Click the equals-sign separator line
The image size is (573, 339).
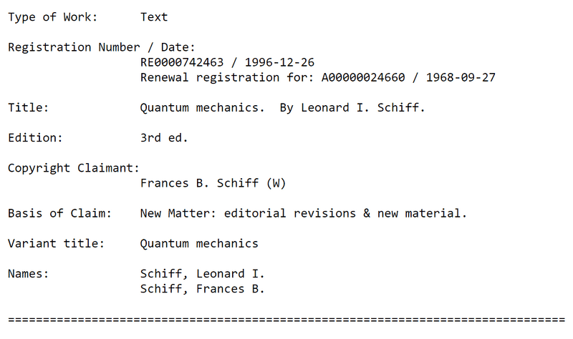tap(287, 320)
